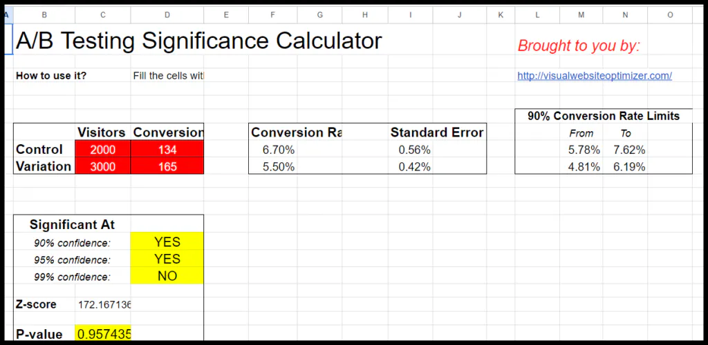Click the A/B Testing Significance Calculator title

198,41
